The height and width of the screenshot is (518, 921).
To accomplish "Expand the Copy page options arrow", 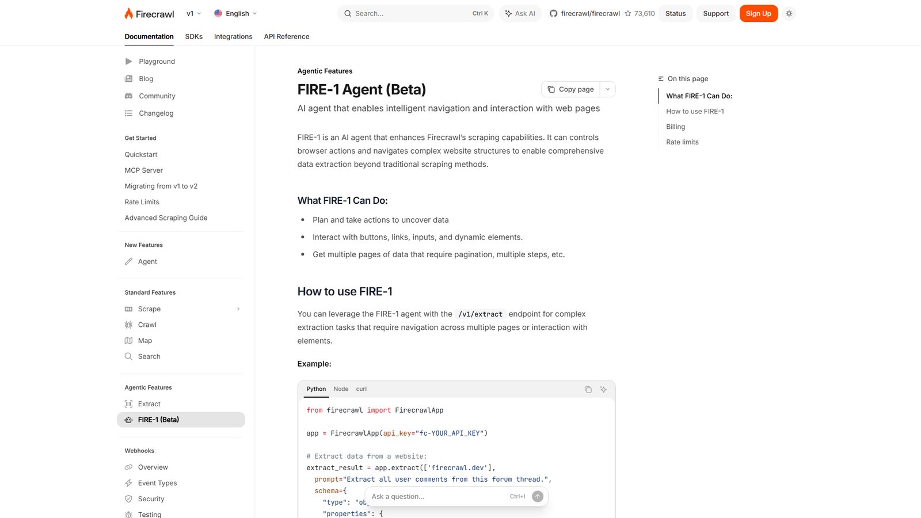I will [607, 89].
